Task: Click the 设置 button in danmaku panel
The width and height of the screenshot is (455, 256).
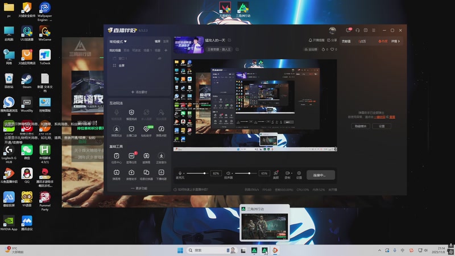Action: pos(382,126)
